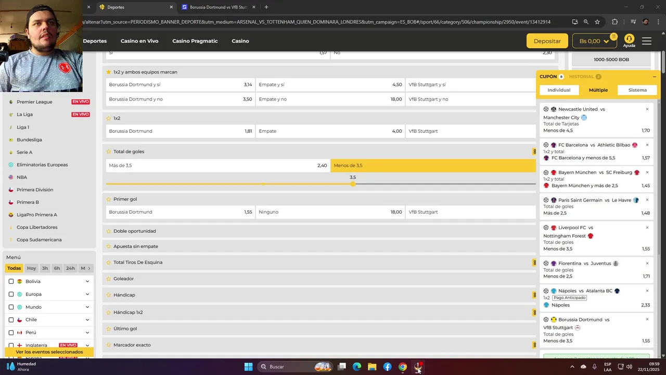Open Premier League in the sidebar
The image size is (666, 375).
pos(34,102)
